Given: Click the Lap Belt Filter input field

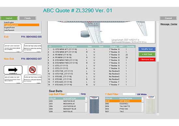Looking at the screenshot, I should [x=73, y=94].
